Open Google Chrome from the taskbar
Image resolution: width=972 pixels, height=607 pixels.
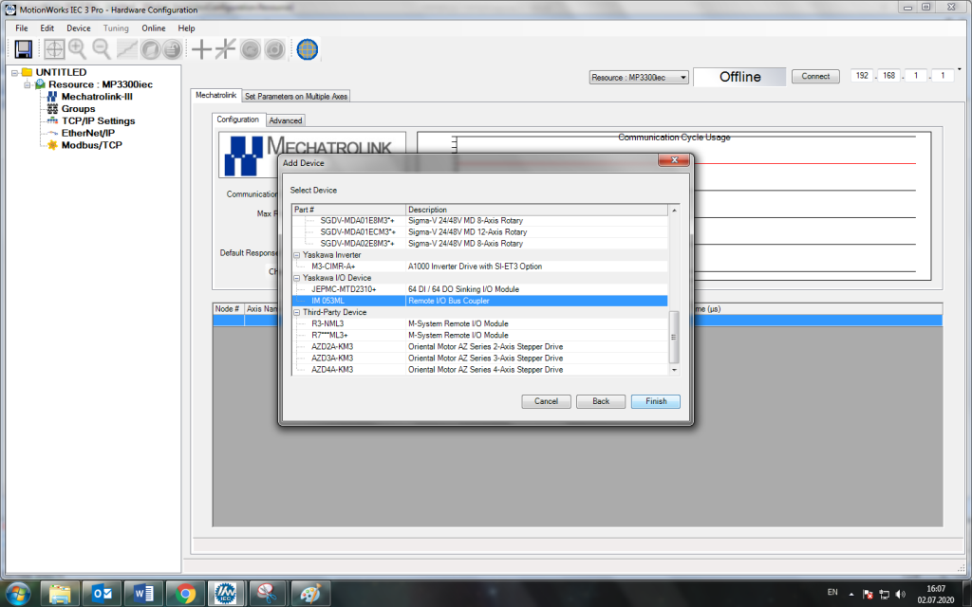coord(185,594)
